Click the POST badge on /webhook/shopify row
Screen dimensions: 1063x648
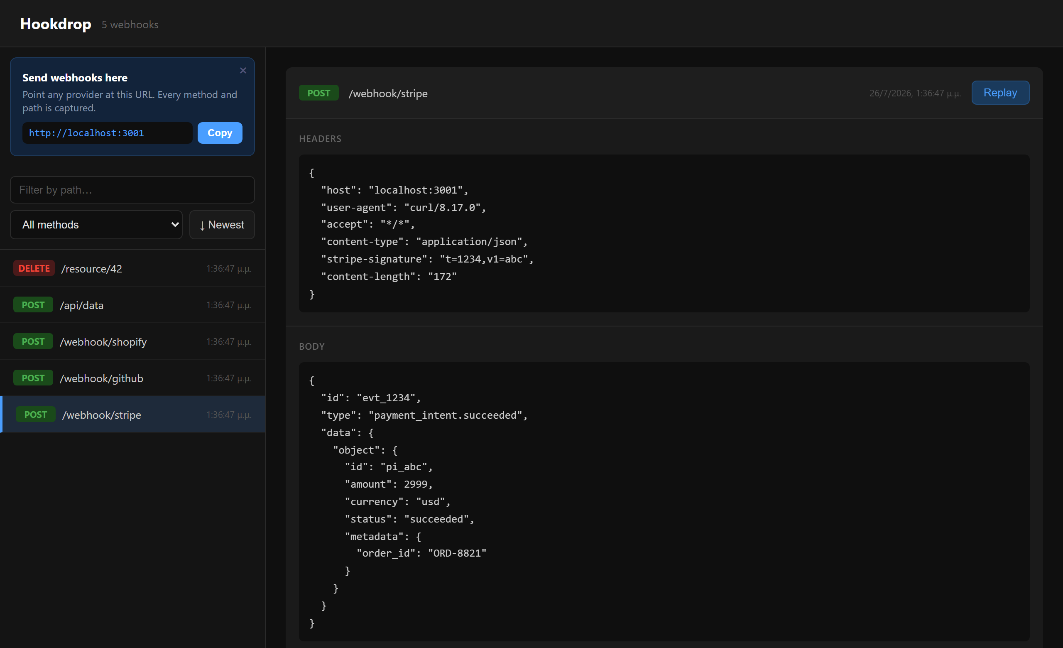coord(33,342)
